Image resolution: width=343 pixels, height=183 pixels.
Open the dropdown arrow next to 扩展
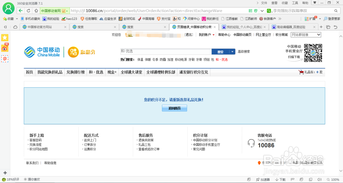tap(320, 19)
